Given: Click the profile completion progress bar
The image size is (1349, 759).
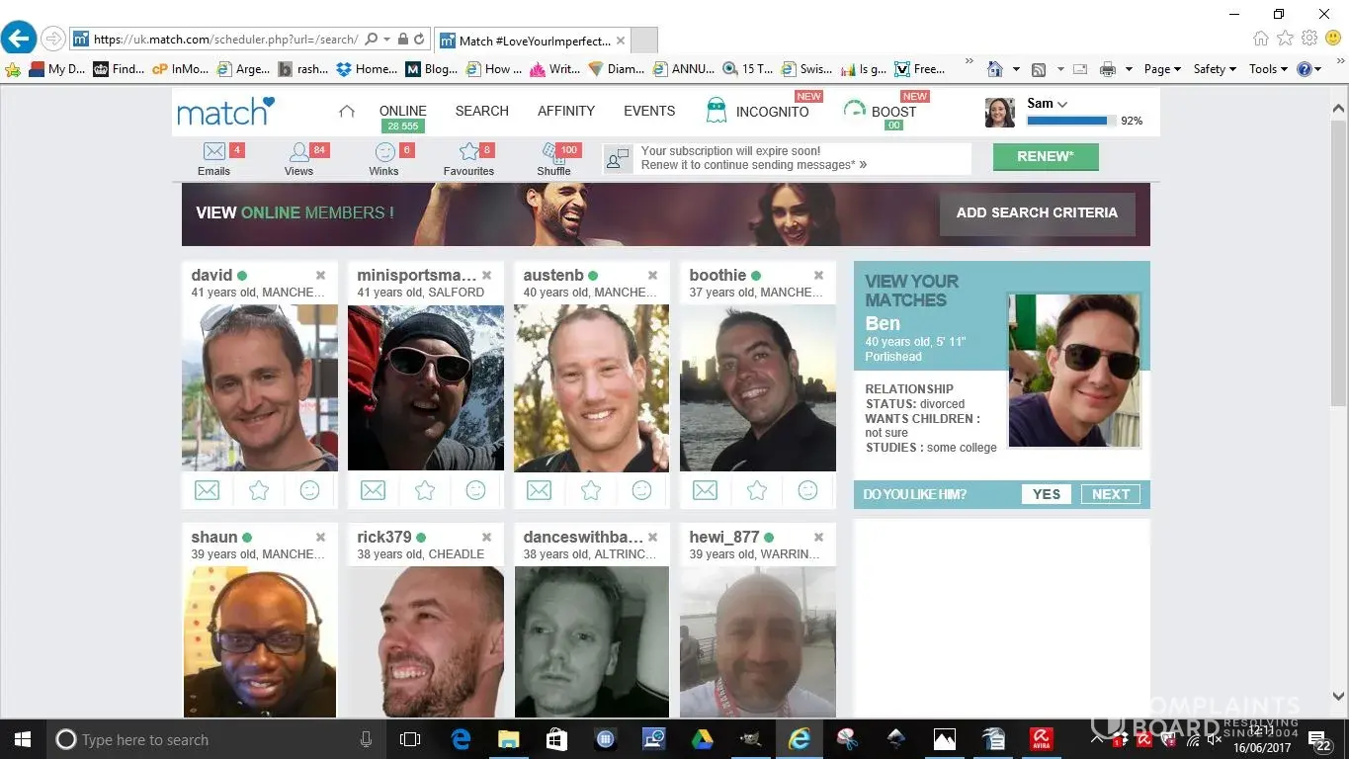Looking at the screenshot, I should (x=1070, y=121).
